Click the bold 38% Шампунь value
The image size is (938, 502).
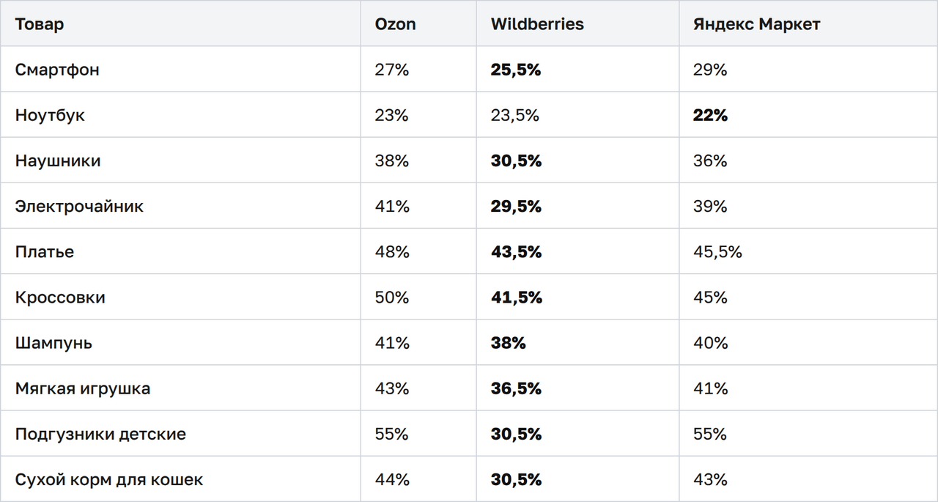tap(508, 342)
